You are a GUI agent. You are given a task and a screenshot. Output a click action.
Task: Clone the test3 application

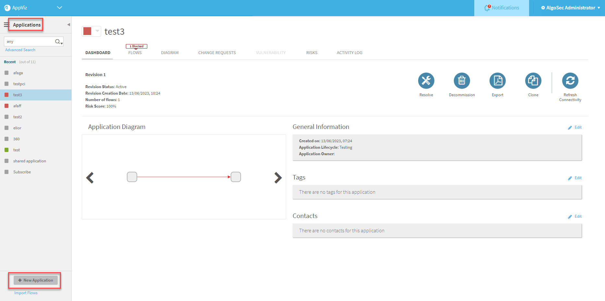click(533, 81)
